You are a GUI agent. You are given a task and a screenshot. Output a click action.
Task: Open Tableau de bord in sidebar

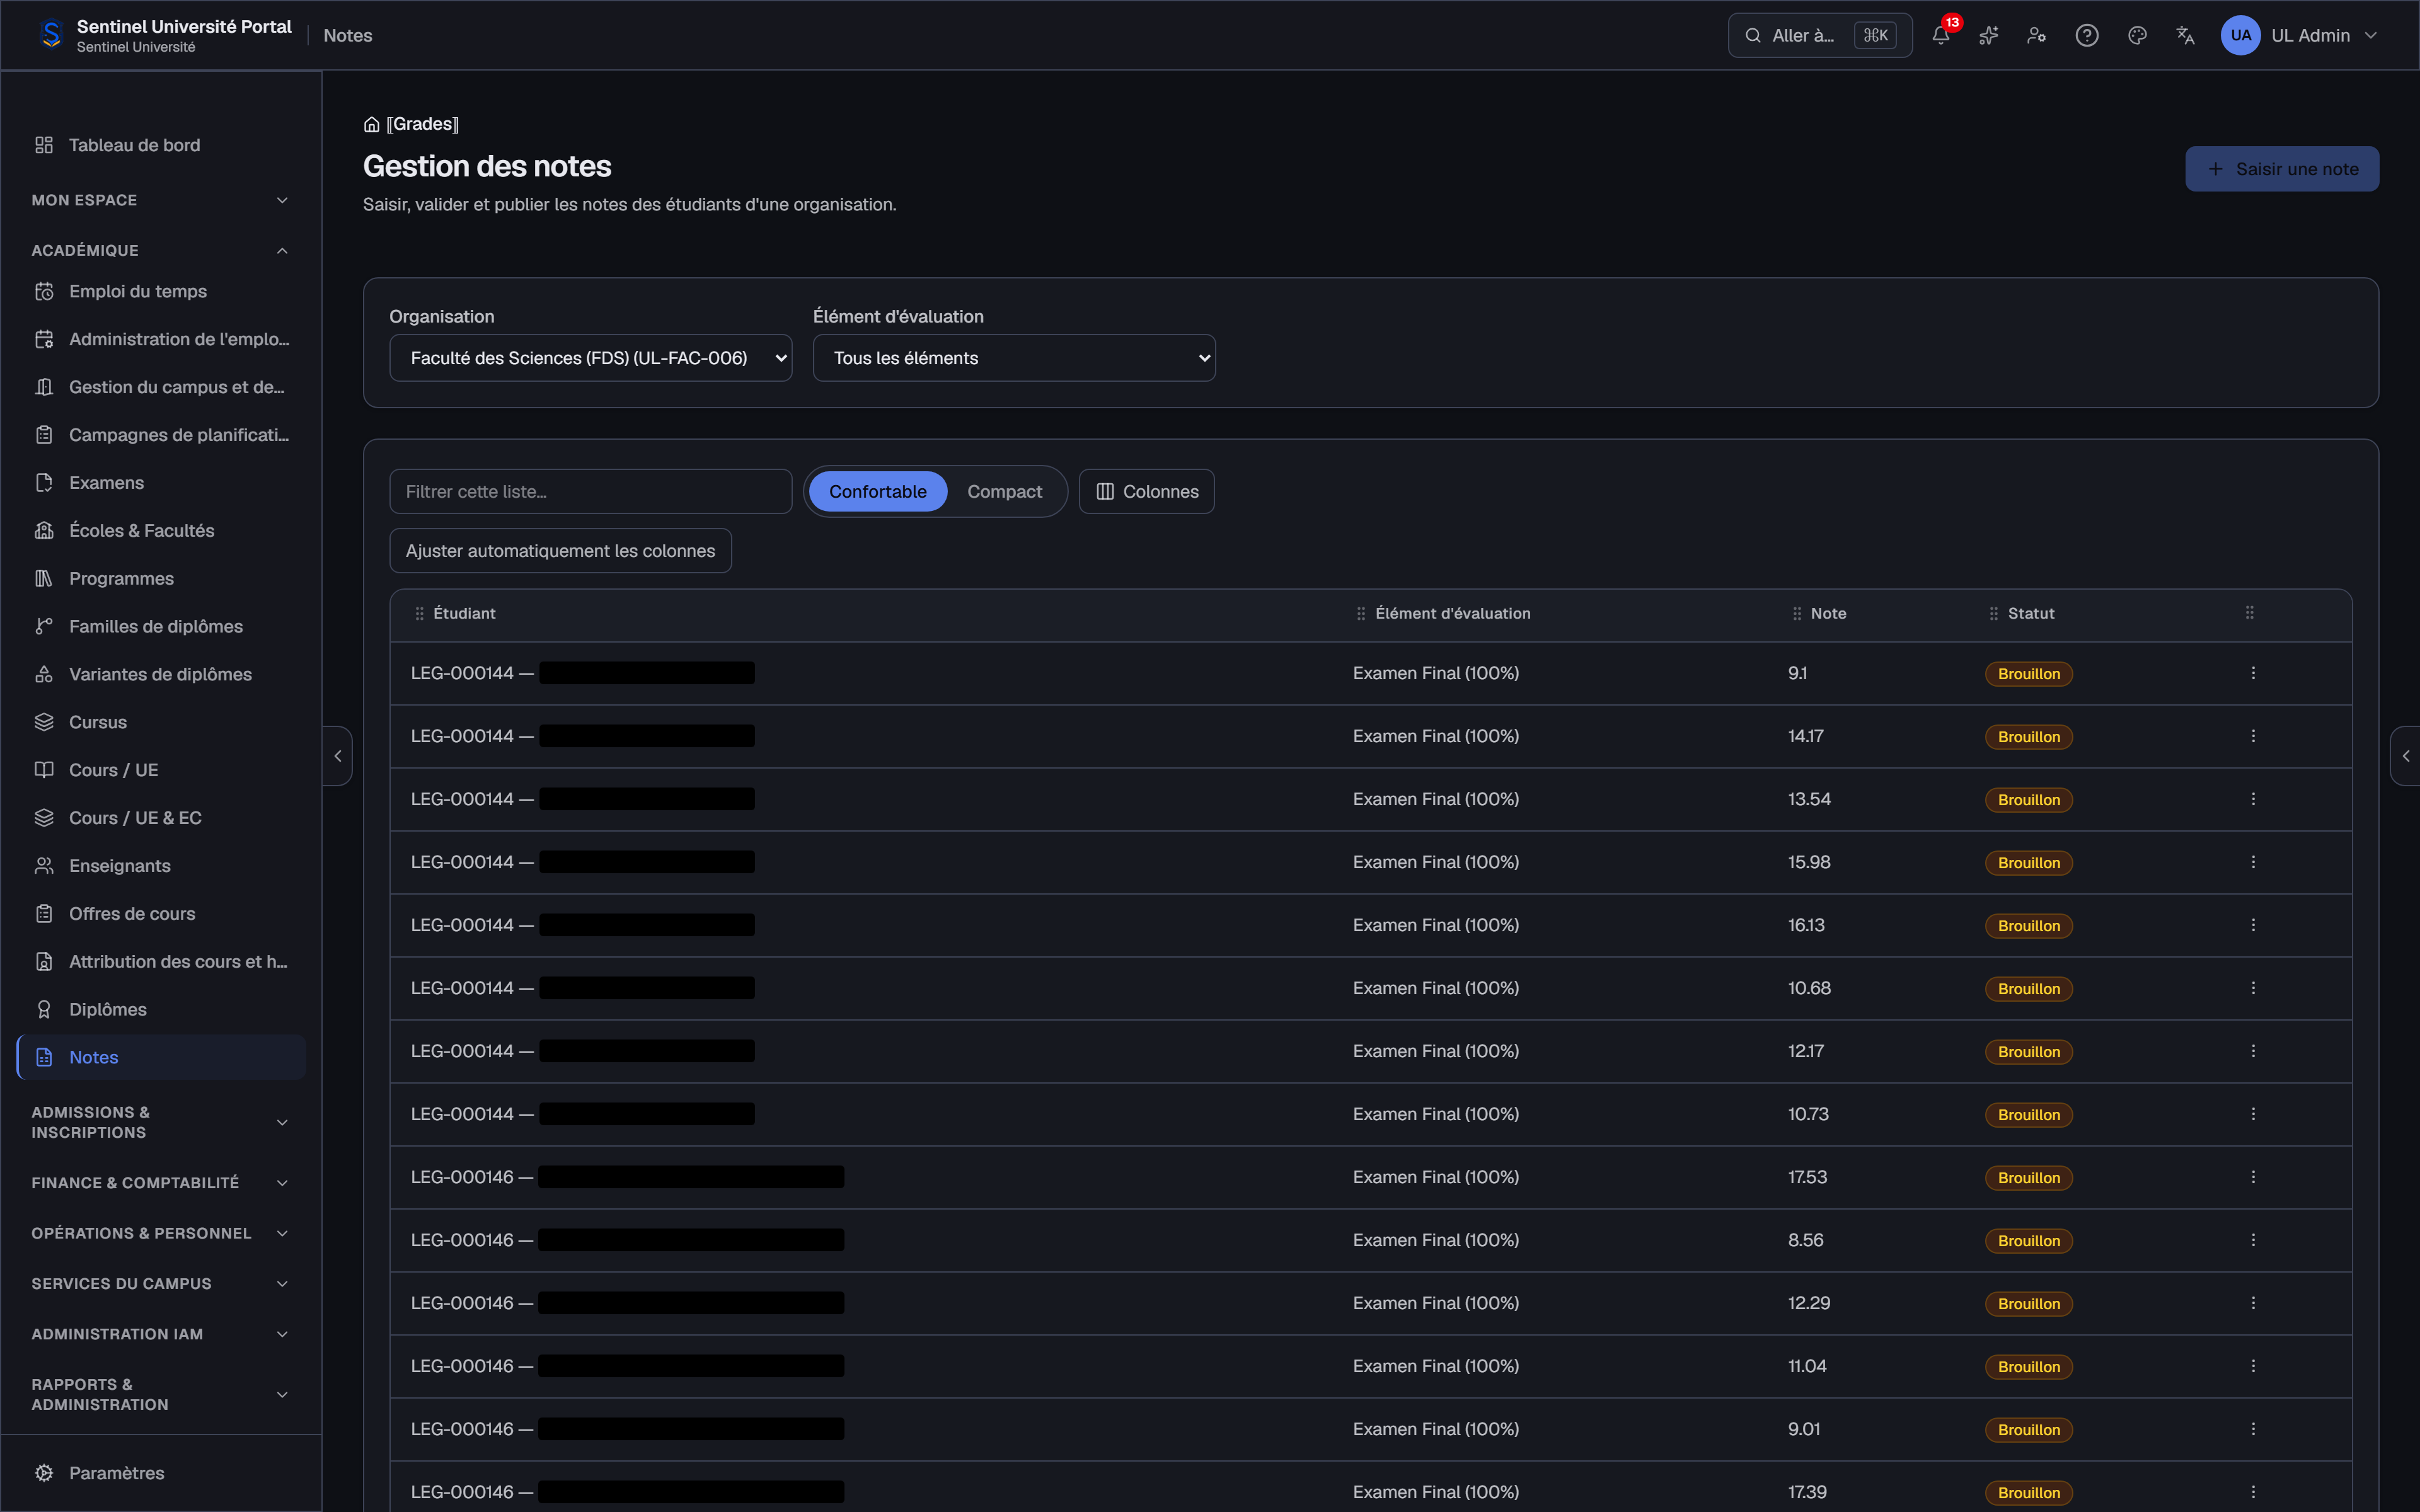tap(161, 145)
